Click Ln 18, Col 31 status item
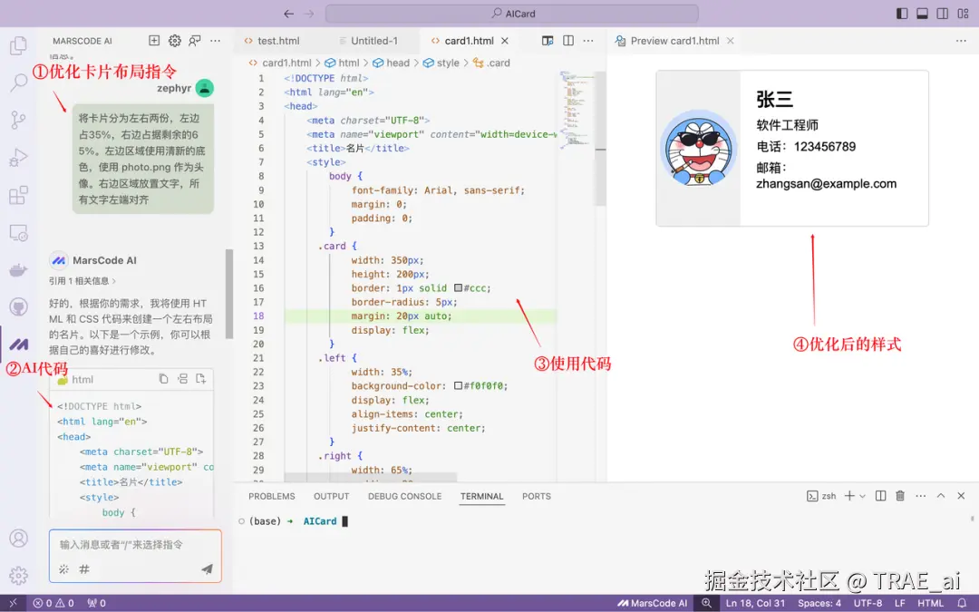The height and width of the screenshot is (612, 979). (x=755, y=603)
